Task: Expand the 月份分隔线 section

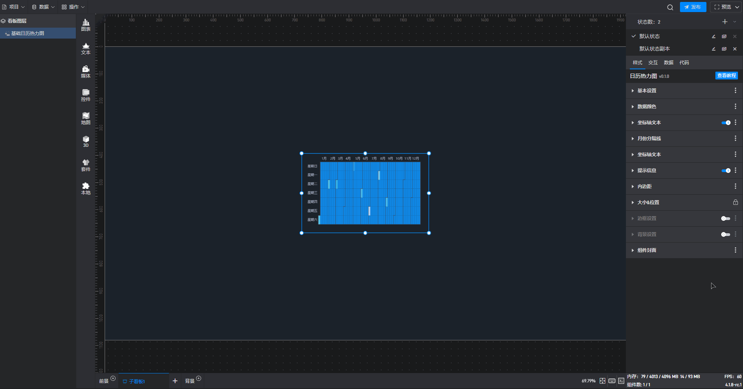Action: 633,139
